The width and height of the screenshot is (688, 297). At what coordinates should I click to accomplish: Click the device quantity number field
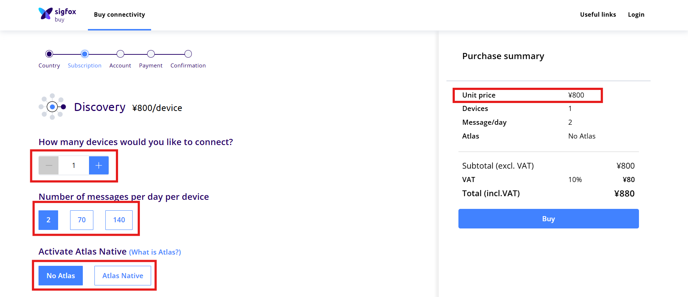pyautogui.click(x=74, y=165)
